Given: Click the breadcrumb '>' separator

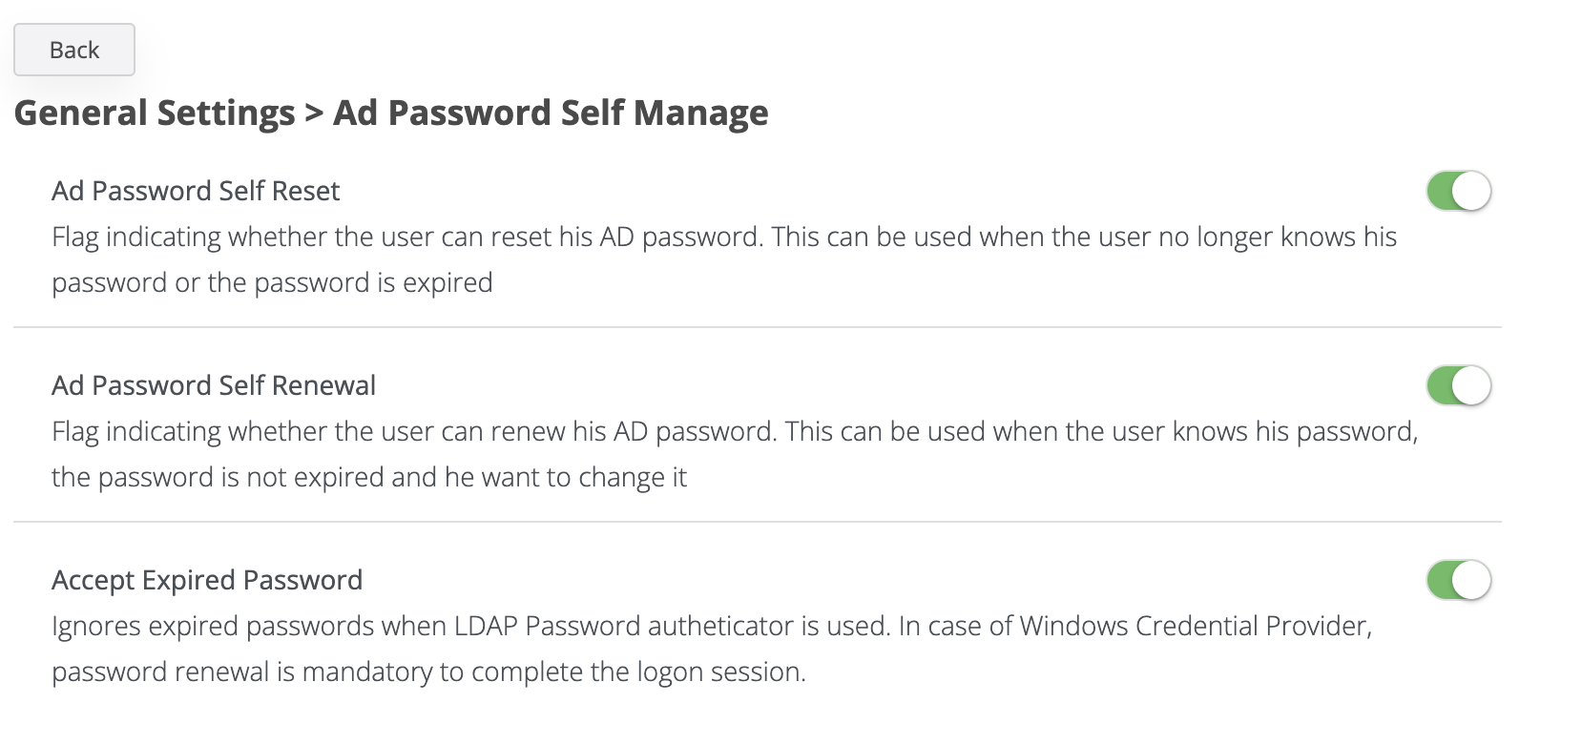Looking at the screenshot, I should [x=314, y=114].
